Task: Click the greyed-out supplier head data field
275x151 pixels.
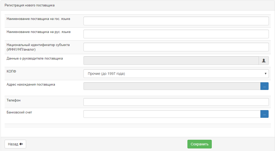Action: [171, 61]
